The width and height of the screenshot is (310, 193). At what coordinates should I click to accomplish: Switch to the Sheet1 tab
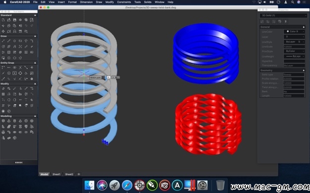coord(56,174)
